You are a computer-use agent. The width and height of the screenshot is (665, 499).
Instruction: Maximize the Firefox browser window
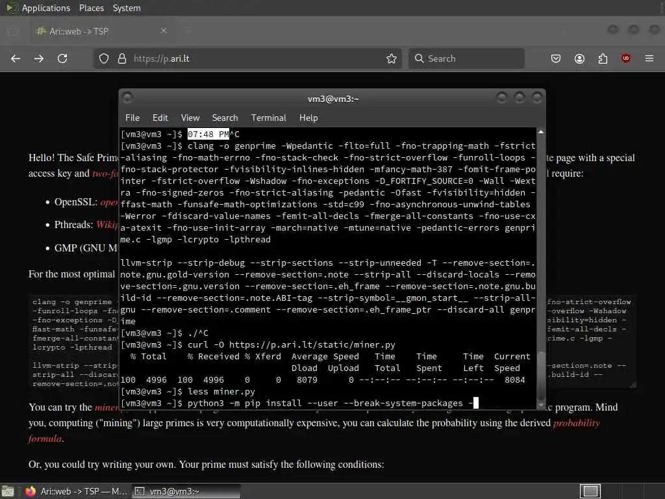(x=634, y=29)
